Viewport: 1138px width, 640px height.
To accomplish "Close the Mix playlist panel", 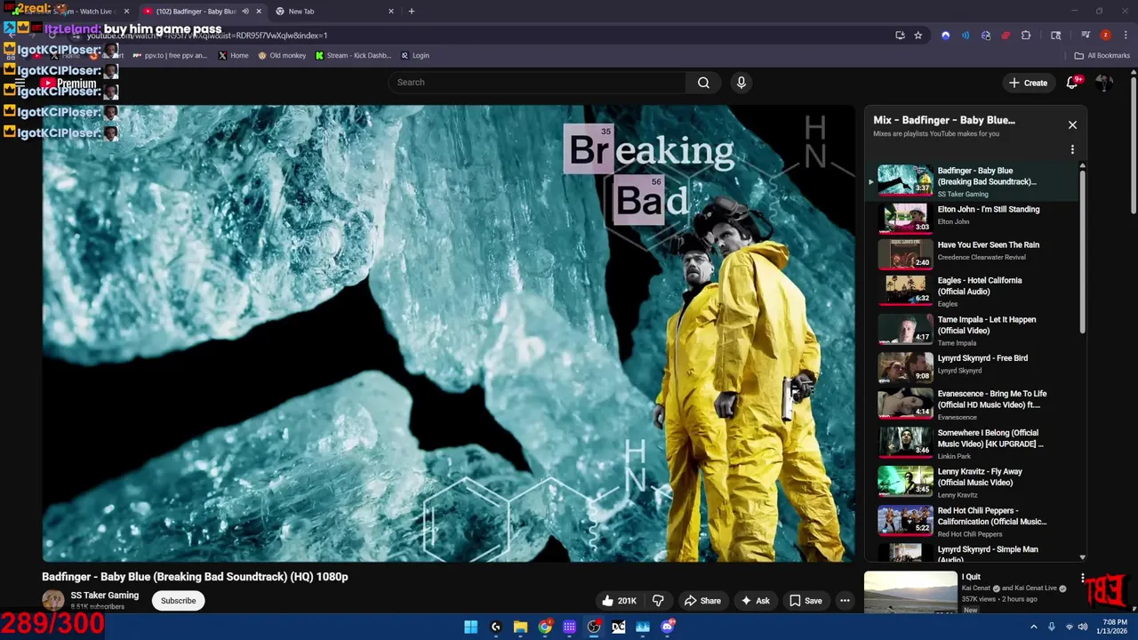I will [1072, 125].
